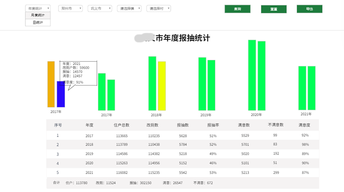Select the yellow bar for 2018年
Screen dimensions: 344x192
[162, 86]
